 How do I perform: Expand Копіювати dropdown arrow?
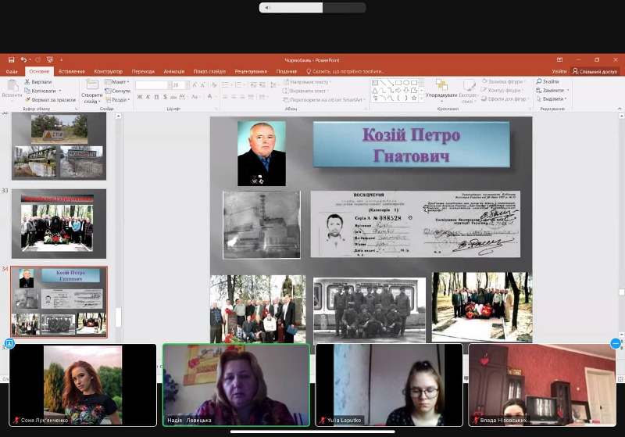[x=60, y=91]
